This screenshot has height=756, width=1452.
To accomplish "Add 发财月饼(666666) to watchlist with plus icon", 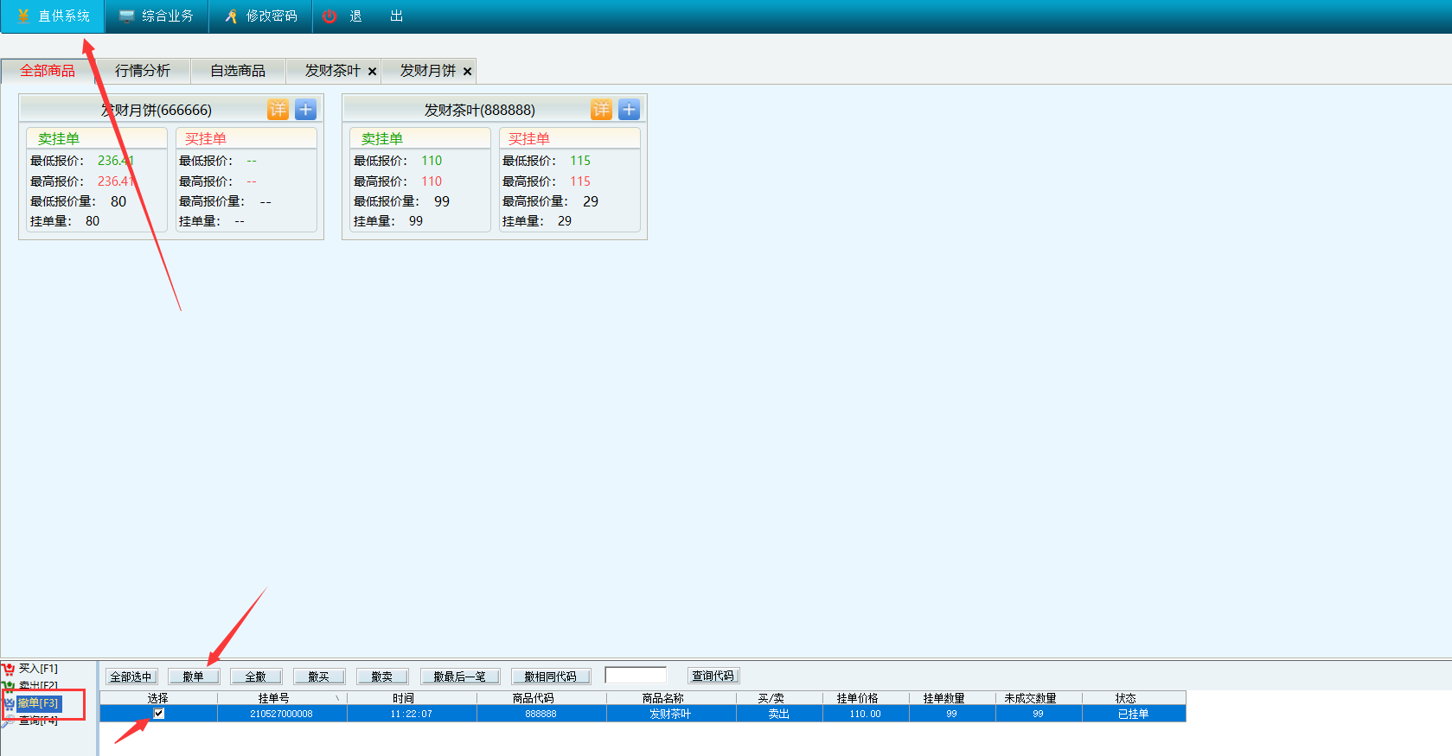I will [x=305, y=109].
